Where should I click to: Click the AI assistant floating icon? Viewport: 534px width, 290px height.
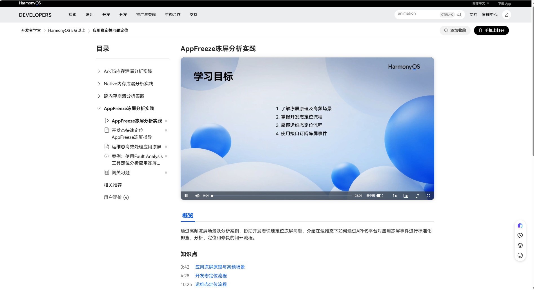click(x=520, y=226)
